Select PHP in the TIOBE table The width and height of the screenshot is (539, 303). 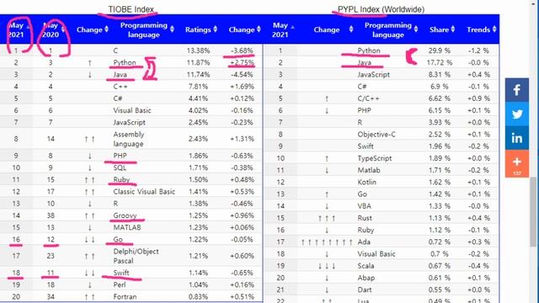pos(120,156)
